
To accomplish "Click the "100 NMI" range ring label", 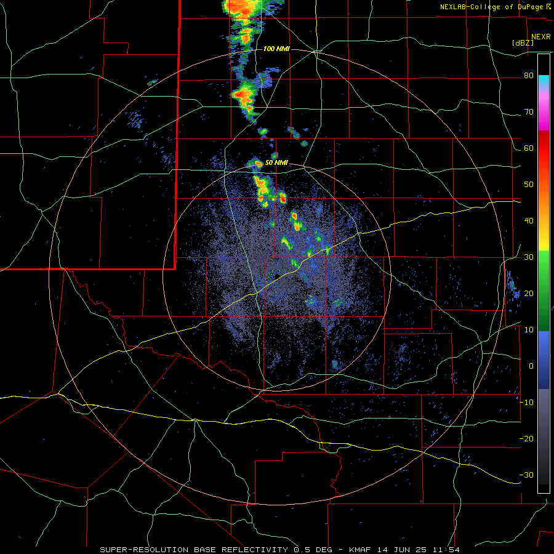I will pyautogui.click(x=276, y=49).
